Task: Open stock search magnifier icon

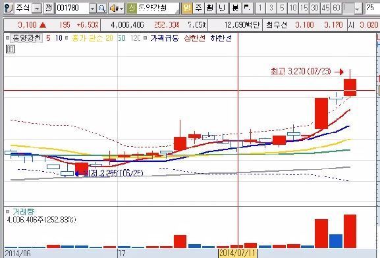Action: click(102, 9)
